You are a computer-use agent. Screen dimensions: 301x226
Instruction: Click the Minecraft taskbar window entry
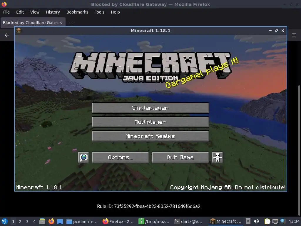click(226, 221)
